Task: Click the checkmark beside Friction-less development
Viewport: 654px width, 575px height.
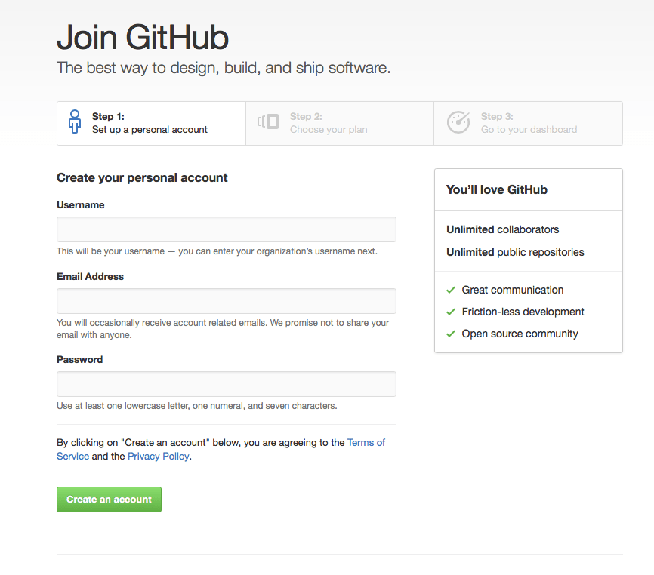Action: tap(451, 312)
